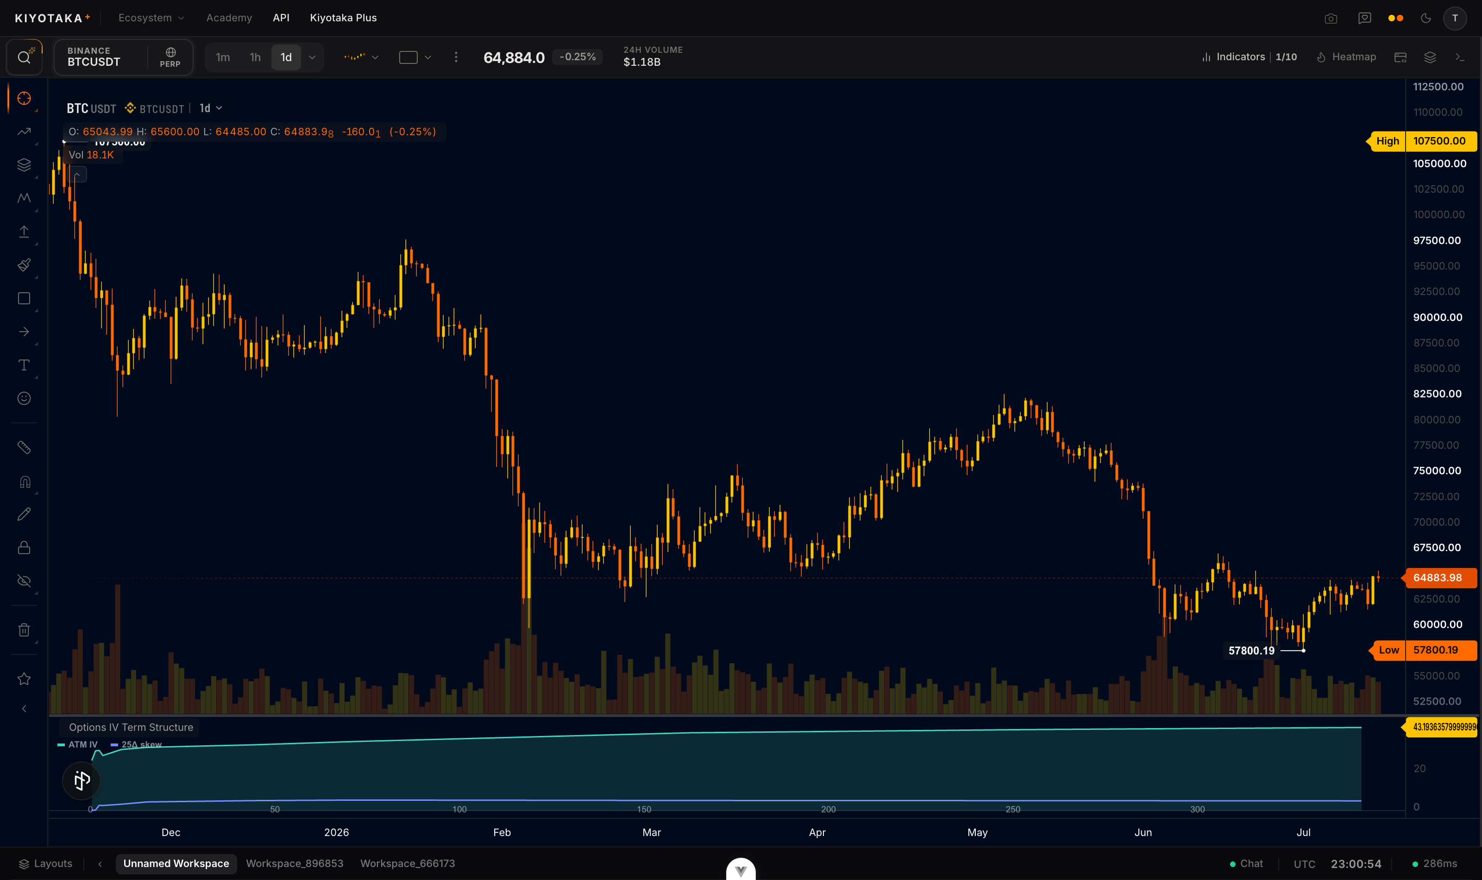Click the UTC timezone selector
This screenshot has height=880, width=1482.
(1304, 865)
